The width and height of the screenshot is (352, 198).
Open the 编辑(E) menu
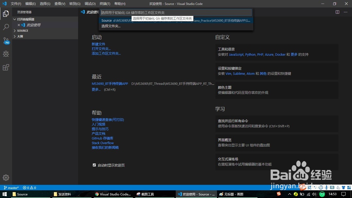31,4
